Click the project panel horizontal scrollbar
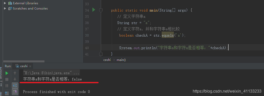Viewport: 264px width, 96px height. tap(24, 61)
